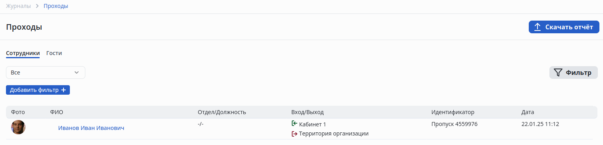Image resolution: width=603 pixels, height=145 pixels.
Task: Click the green entry arrow icon near Кабинет 1
Action: 294,124
